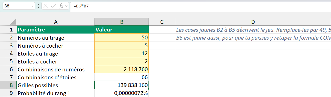Select empty cell D5
Image resolution: width=331 pixels, height=97 pixels.
point(253,61)
